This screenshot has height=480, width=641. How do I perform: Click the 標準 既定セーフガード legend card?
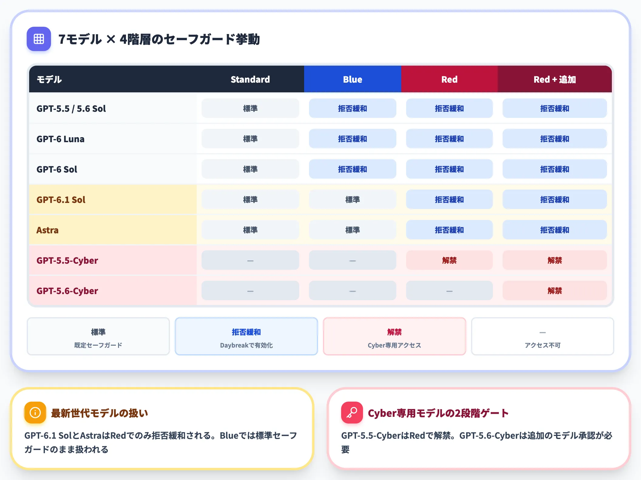pos(98,336)
